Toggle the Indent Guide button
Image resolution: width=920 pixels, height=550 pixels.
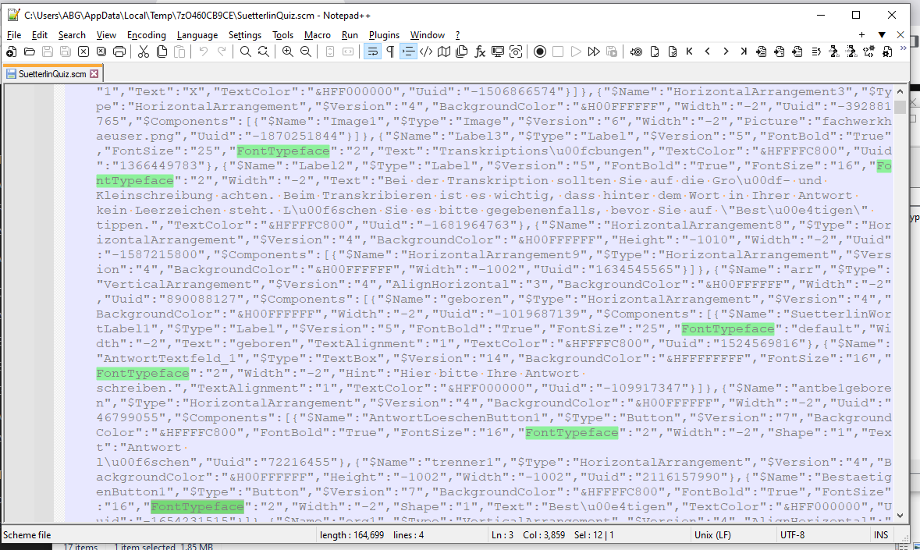point(408,51)
